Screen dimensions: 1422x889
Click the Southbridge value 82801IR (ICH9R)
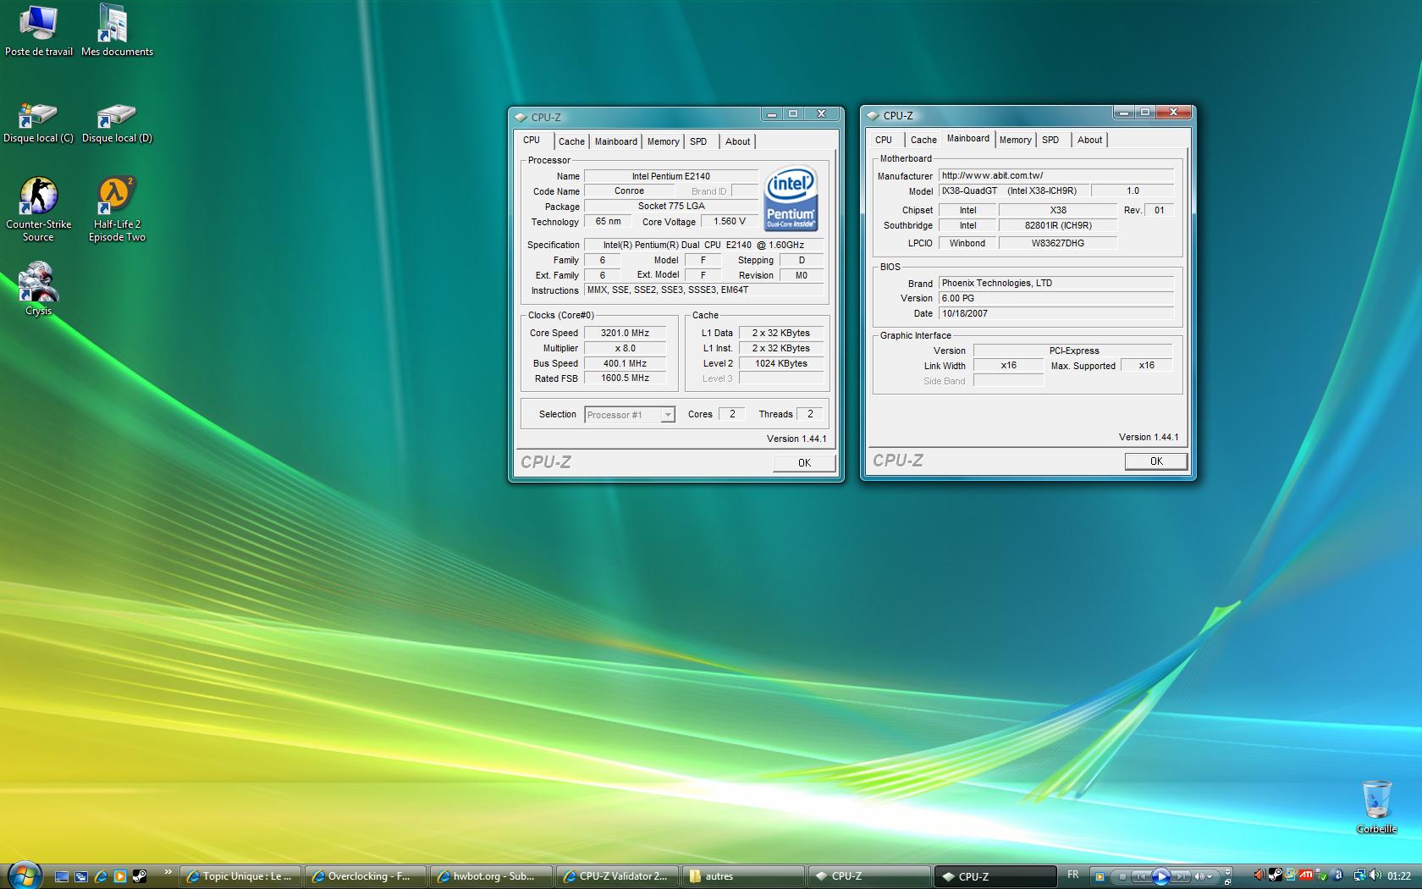(1058, 225)
